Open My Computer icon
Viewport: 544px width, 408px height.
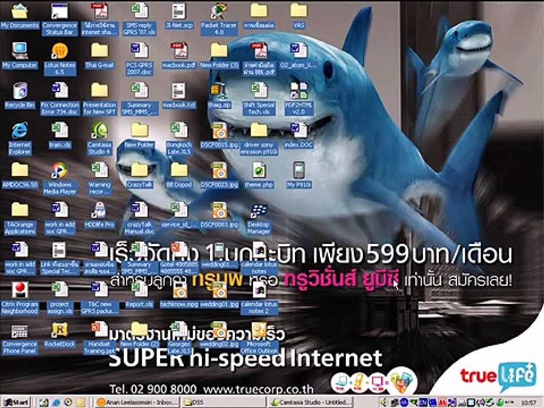coord(20,56)
